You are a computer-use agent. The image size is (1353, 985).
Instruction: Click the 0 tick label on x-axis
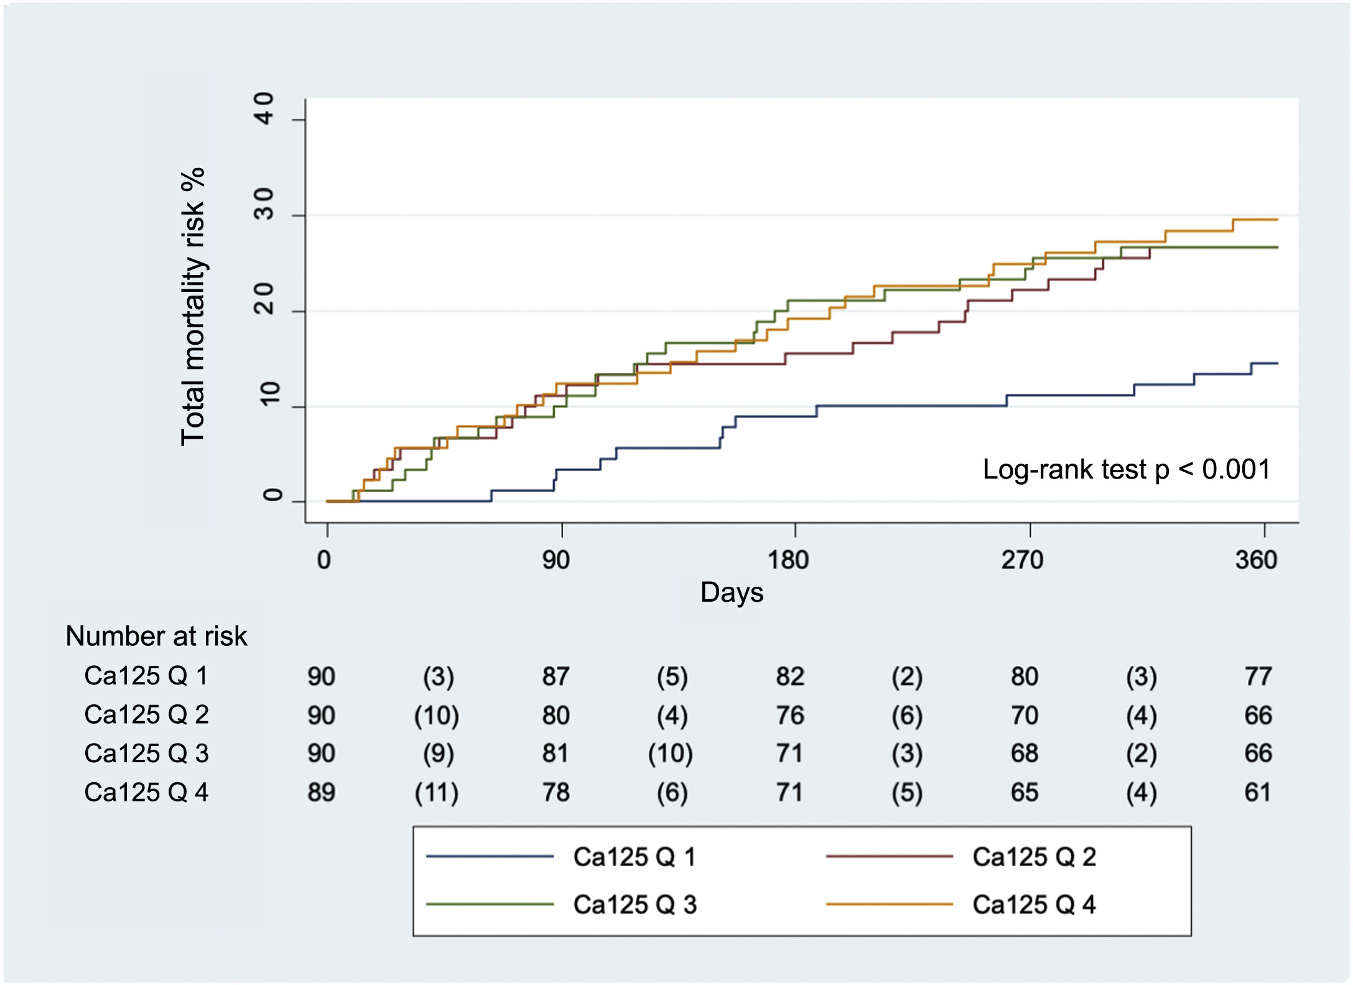click(323, 560)
